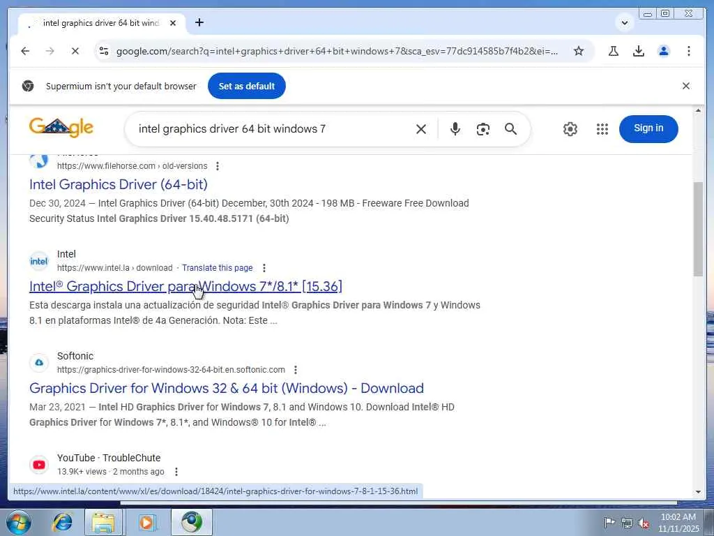Dismiss the default browser notification bar
714x536 pixels.
(686, 86)
